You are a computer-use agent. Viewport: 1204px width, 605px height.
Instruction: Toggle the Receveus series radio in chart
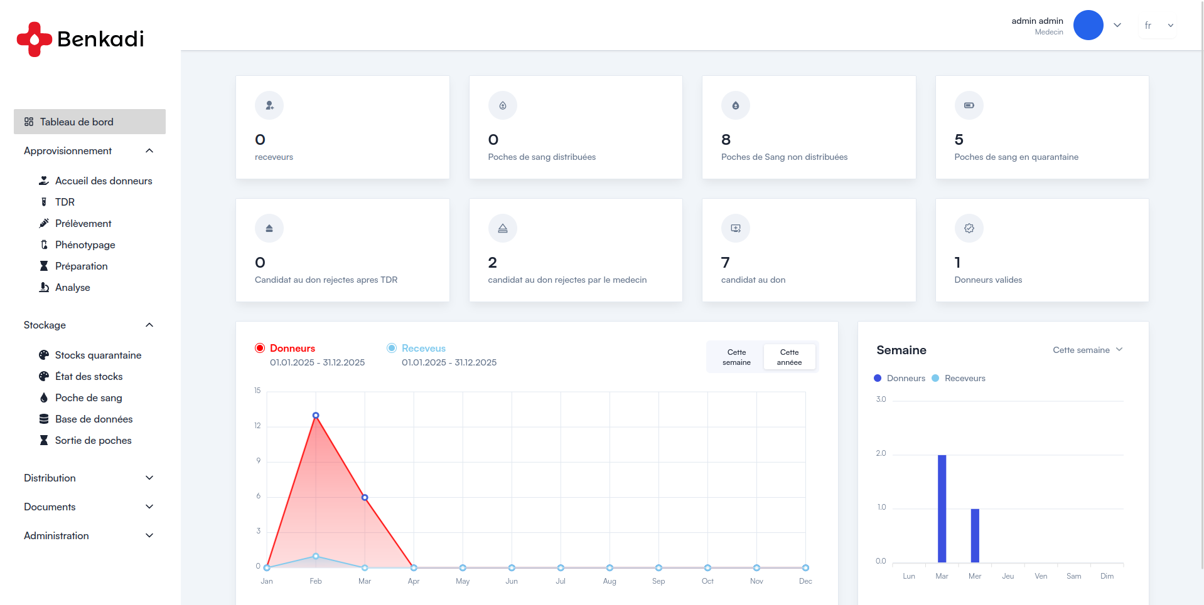coord(392,348)
